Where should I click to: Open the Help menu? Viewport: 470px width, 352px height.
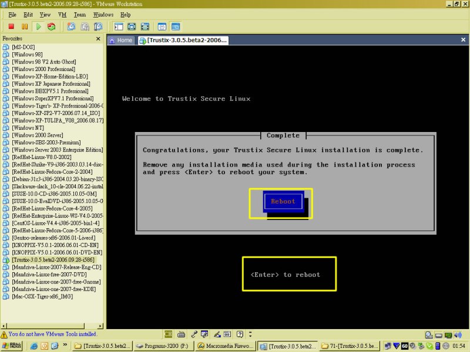point(125,15)
